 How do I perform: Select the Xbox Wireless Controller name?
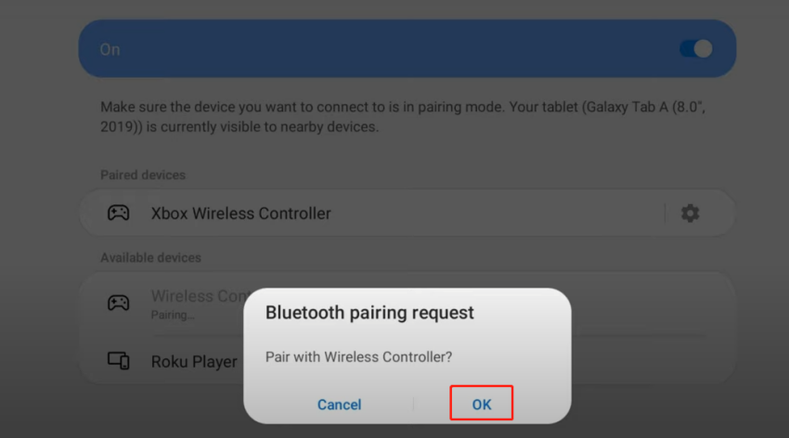(x=240, y=213)
